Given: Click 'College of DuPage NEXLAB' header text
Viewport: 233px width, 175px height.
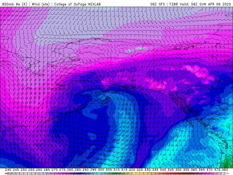Looking at the screenshot, I should tap(77, 4).
